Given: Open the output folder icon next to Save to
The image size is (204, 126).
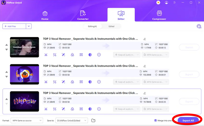Looking at the screenshot, I should (93, 120).
